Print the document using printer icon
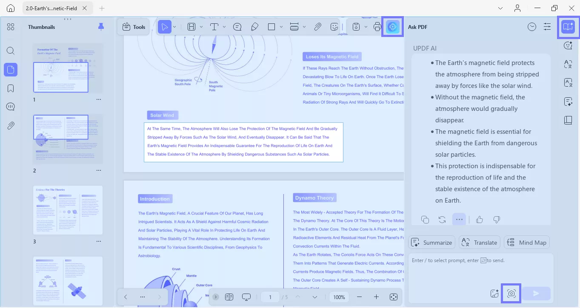Screen dimensions: 580x308 [x=377, y=27]
